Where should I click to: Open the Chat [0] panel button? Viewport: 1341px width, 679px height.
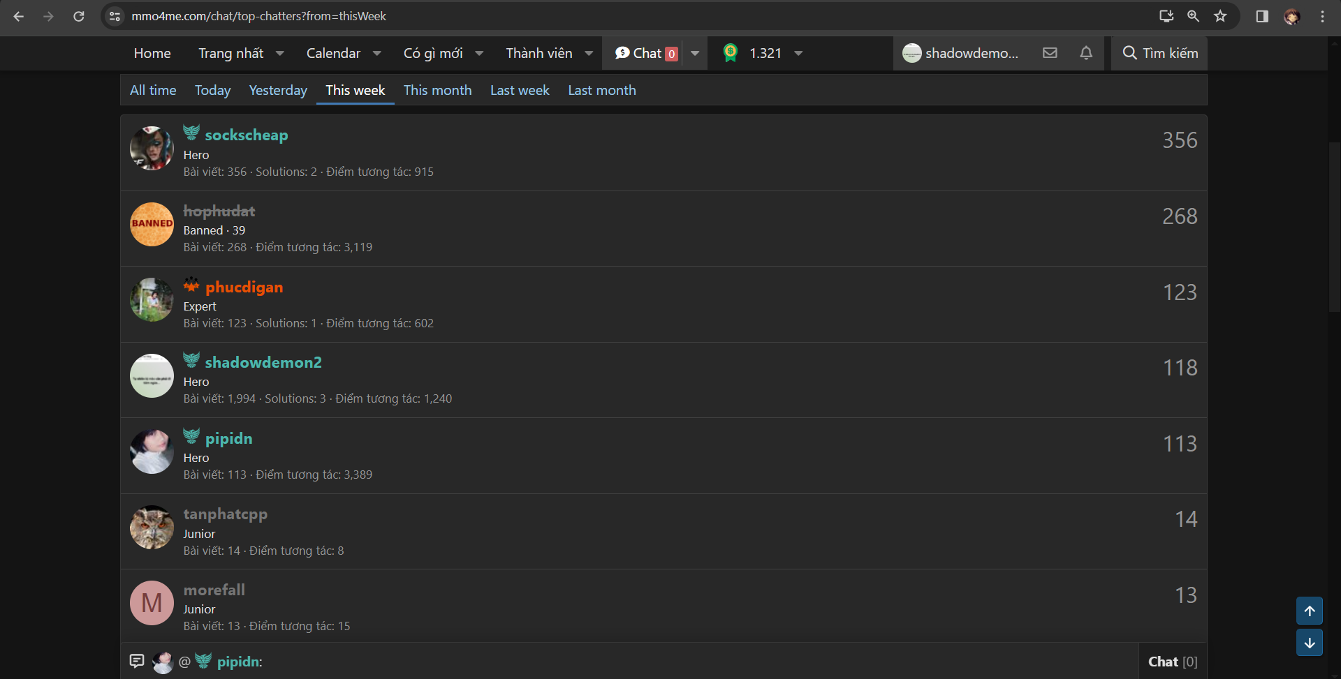pyautogui.click(x=1173, y=661)
